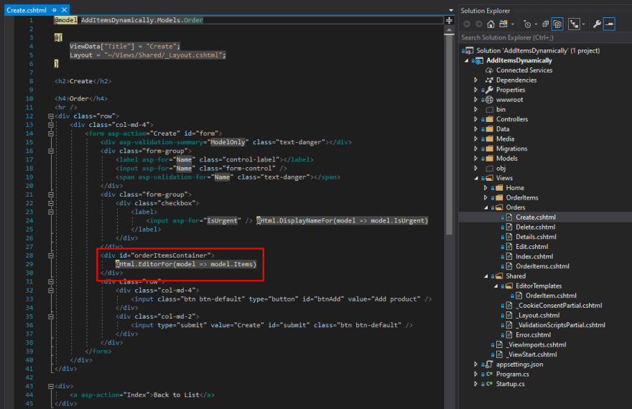Image resolution: width=632 pixels, height=409 pixels.
Task: Select _CookieConsentPartial.cshtml file
Action: tap(559, 306)
